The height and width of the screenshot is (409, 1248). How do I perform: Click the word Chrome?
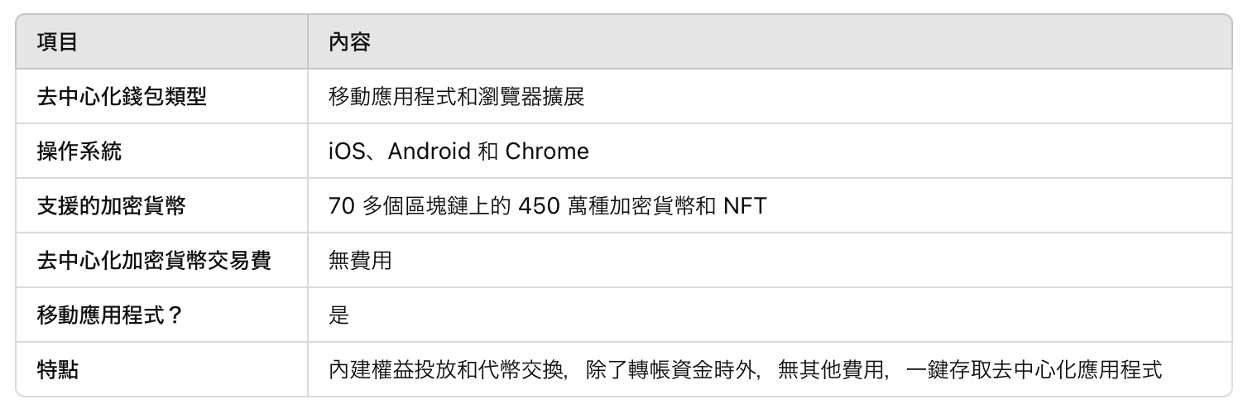tap(547, 152)
